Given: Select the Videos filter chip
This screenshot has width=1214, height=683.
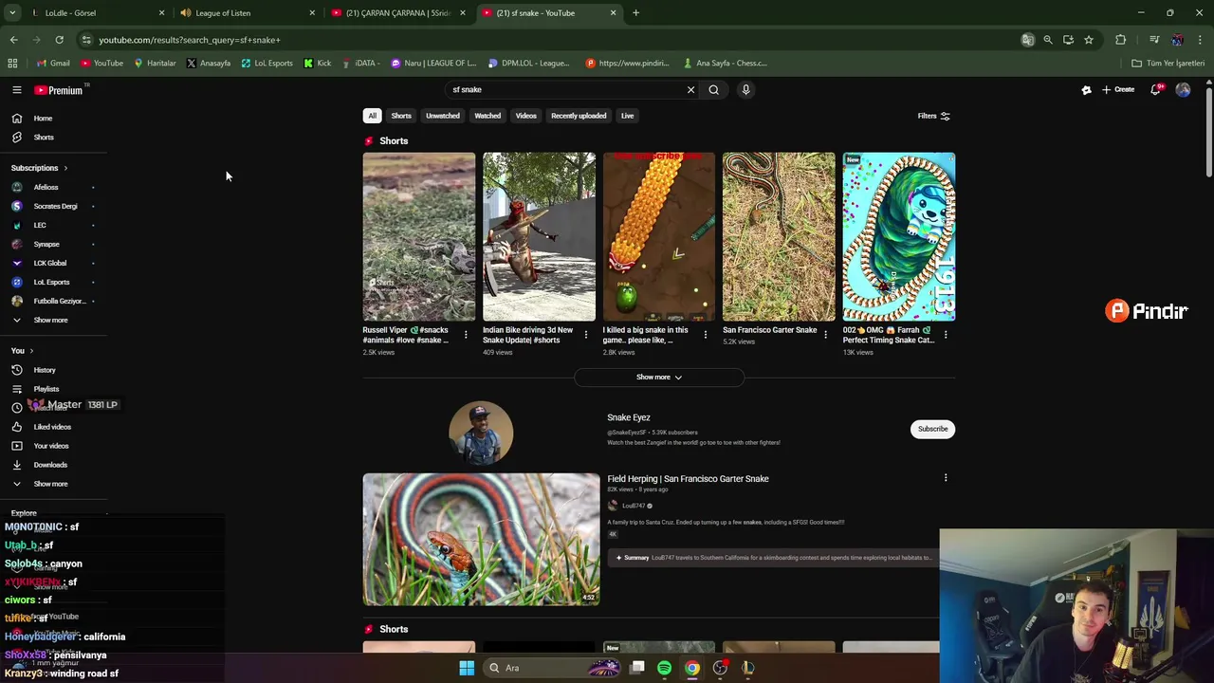Looking at the screenshot, I should coord(525,116).
